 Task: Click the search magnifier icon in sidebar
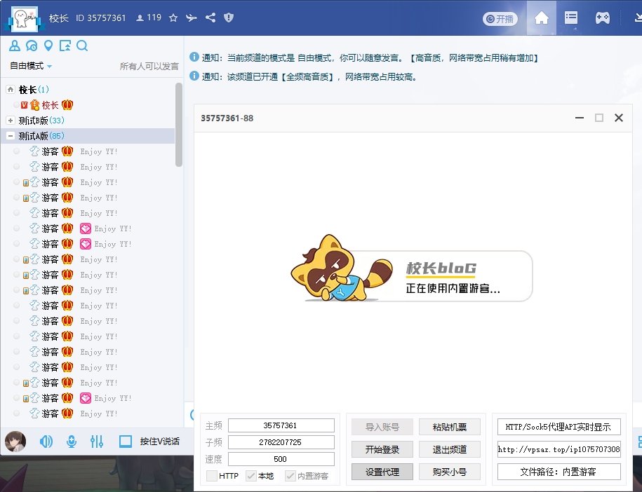(x=82, y=46)
